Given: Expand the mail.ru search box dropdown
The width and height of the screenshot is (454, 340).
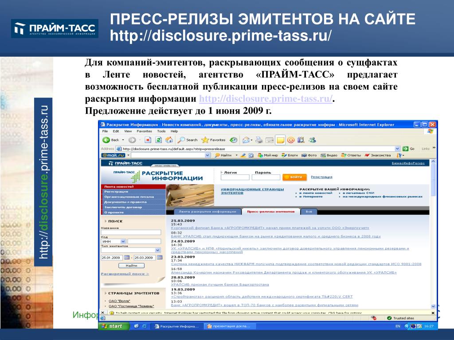Looking at the screenshot, I should click(x=207, y=155).
